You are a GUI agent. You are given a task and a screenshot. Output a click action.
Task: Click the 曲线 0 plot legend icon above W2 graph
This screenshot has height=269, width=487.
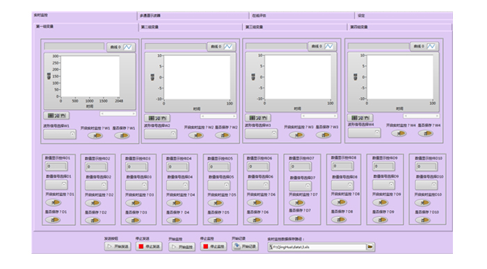click(x=228, y=46)
